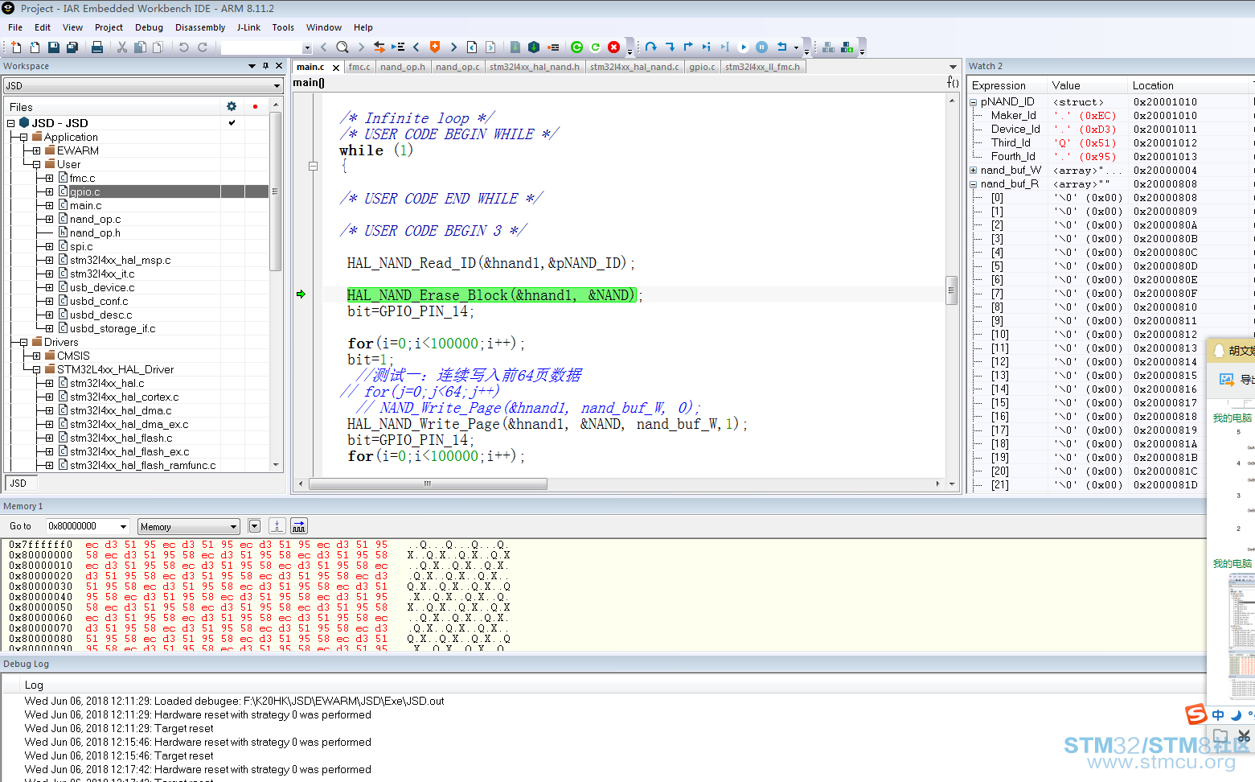Click the New Document toolbar icon
Viewport: 1255px width, 782px height.
tap(16, 47)
